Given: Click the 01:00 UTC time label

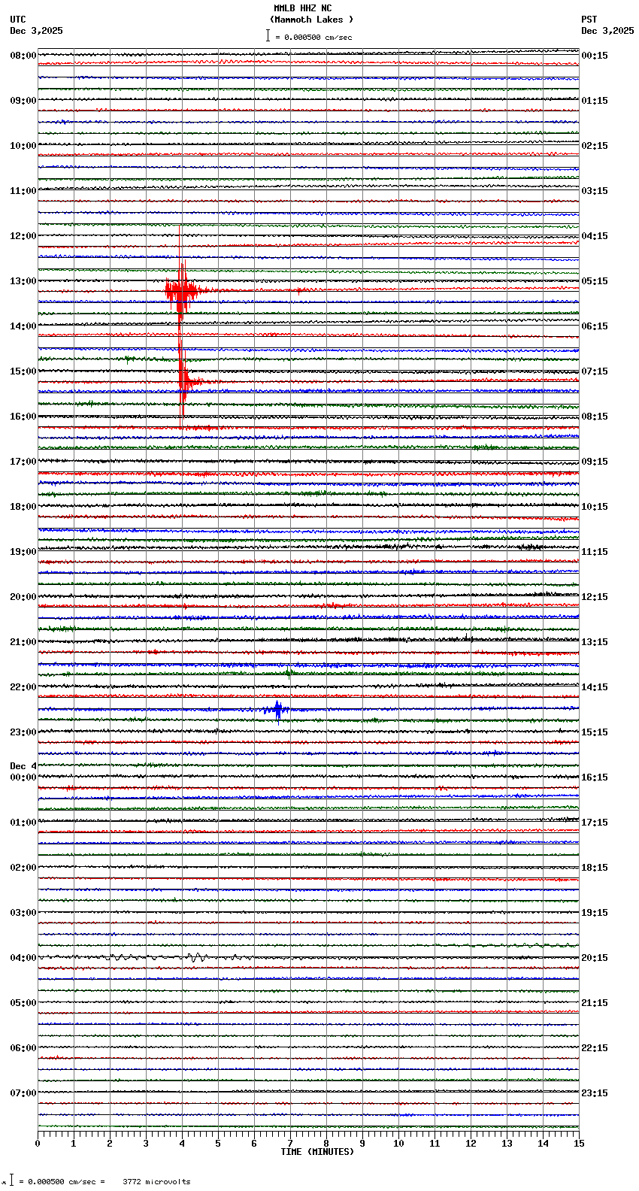Looking at the screenshot, I should pyautogui.click(x=23, y=823).
